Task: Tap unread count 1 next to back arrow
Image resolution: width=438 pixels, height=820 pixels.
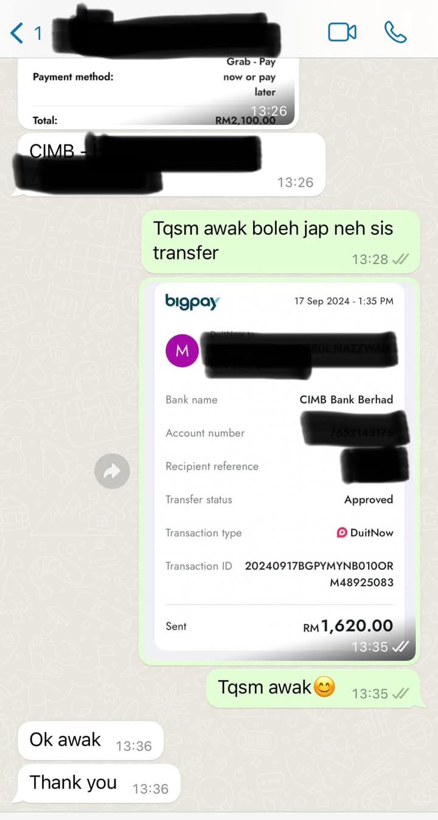Action: pos(38,33)
